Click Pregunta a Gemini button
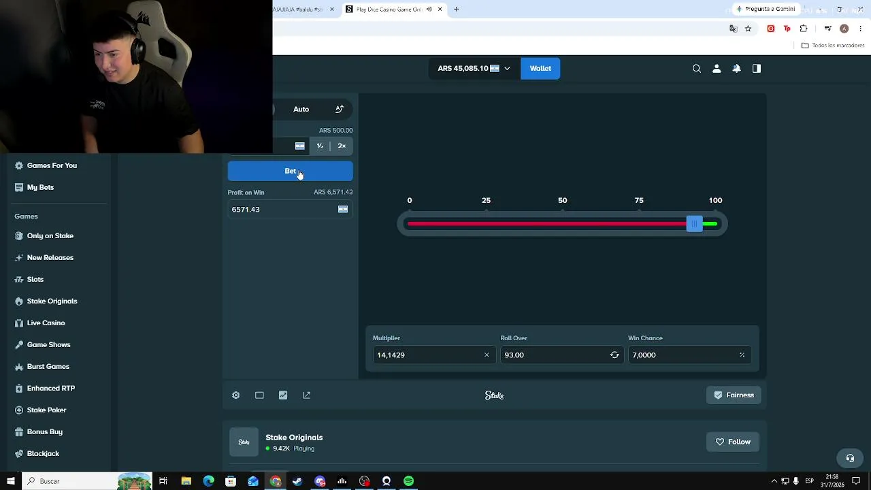Viewport: 871px width, 490px height. click(766, 9)
